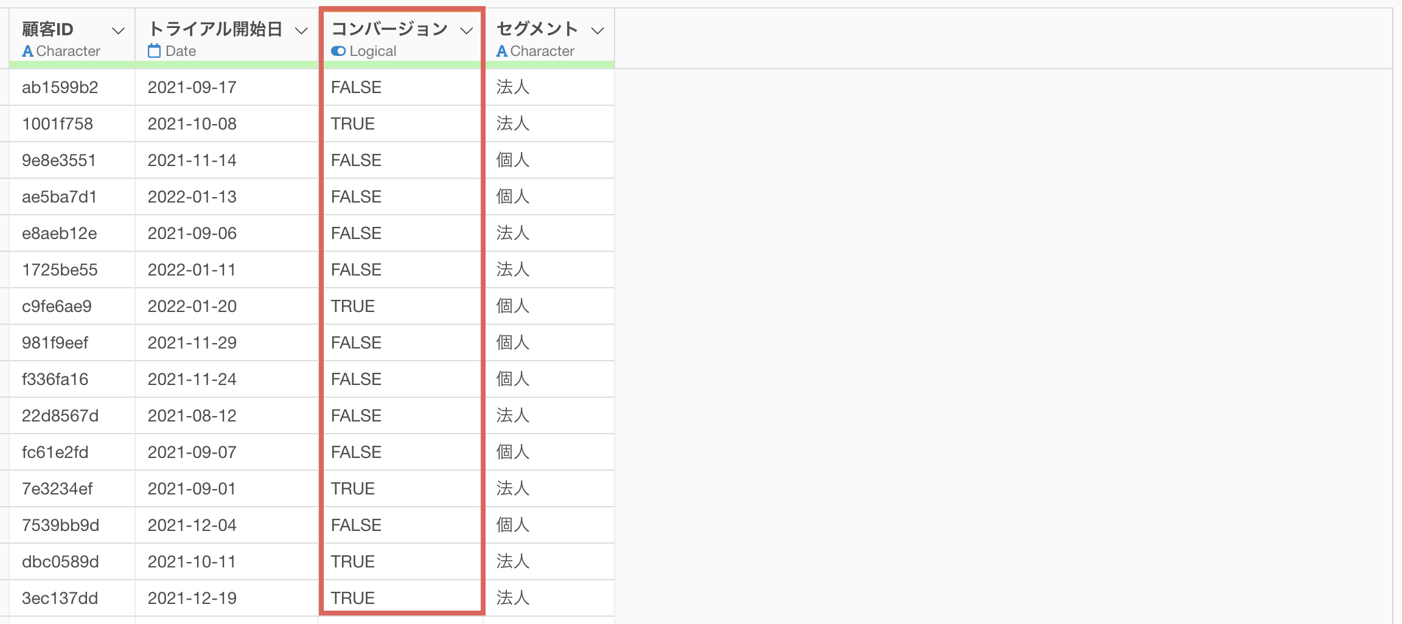Open the 顧客ID column dropdown menu
This screenshot has height=624, width=1402.
119,30
